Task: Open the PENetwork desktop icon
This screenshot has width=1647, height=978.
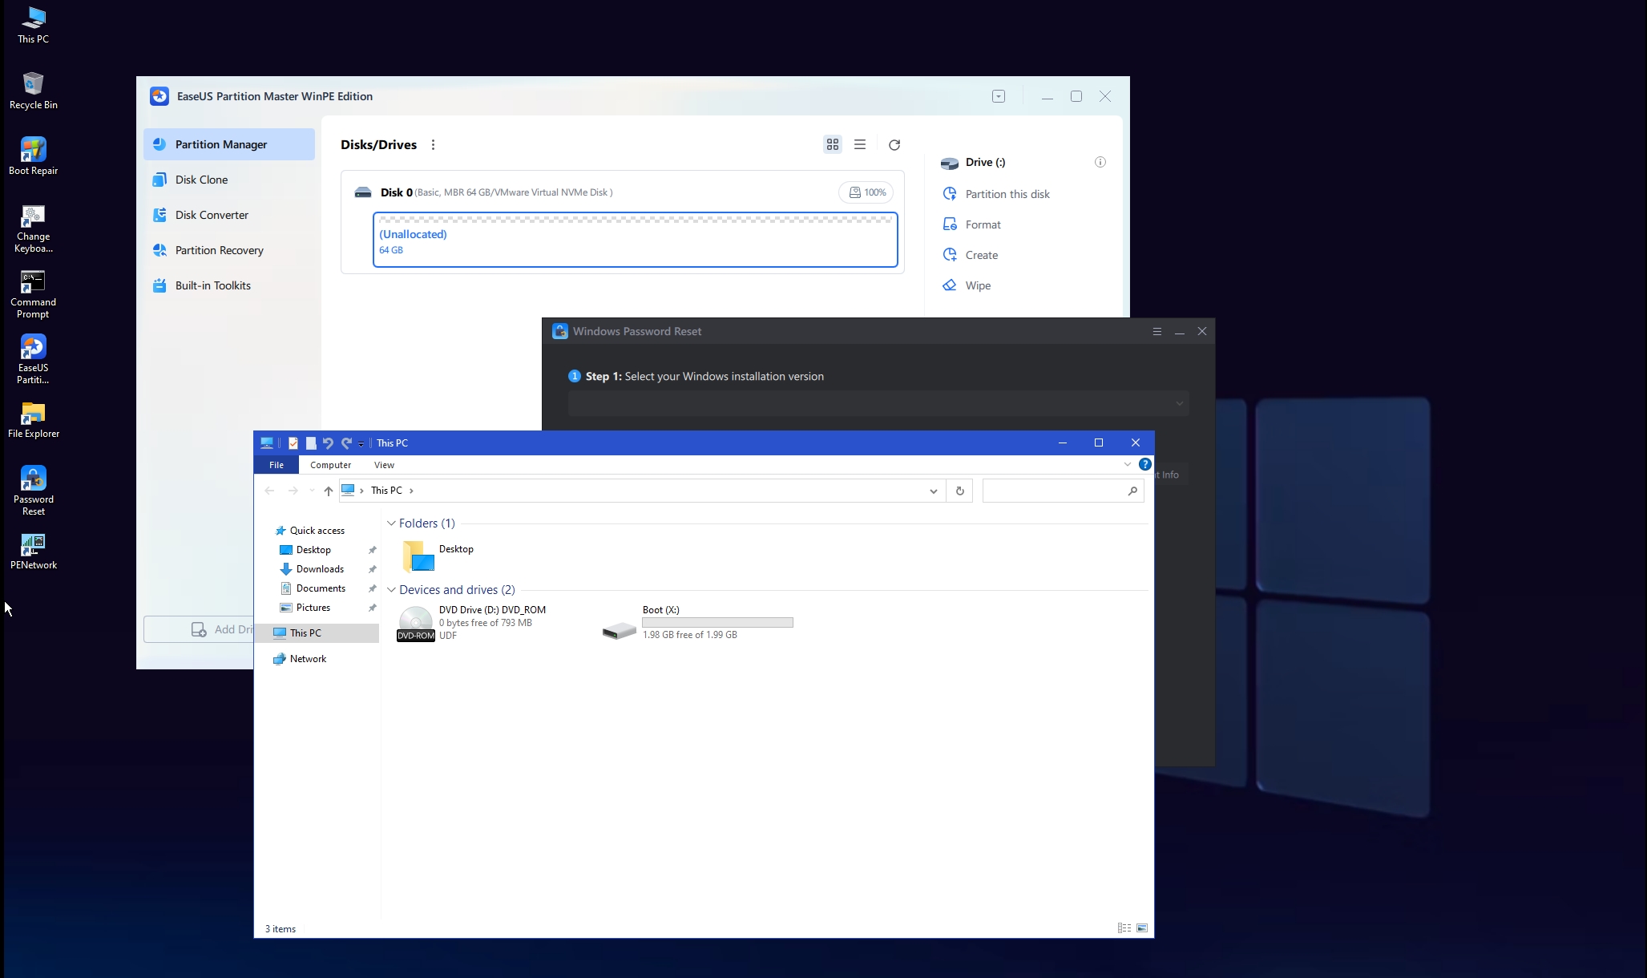Action: [33, 551]
